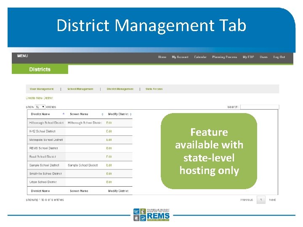Click the Create New District link

[x=40, y=98]
